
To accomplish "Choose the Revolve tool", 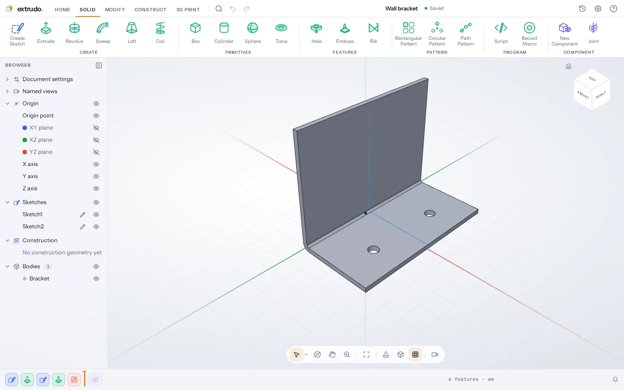I will (75, 33).
